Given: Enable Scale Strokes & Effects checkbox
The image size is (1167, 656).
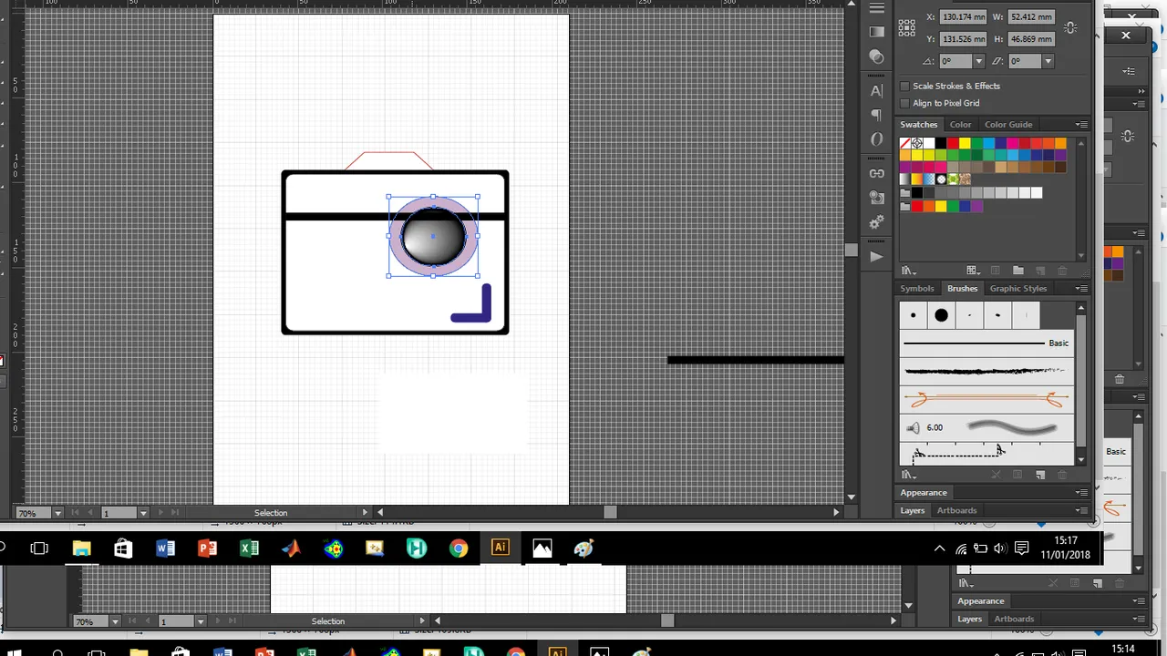Looking at the screenshot, I should click(x=904, y=86).
